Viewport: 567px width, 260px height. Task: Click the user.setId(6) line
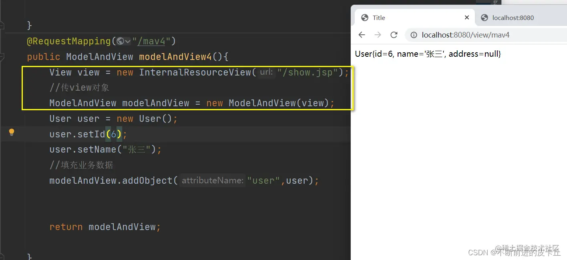tap(88, 134)
